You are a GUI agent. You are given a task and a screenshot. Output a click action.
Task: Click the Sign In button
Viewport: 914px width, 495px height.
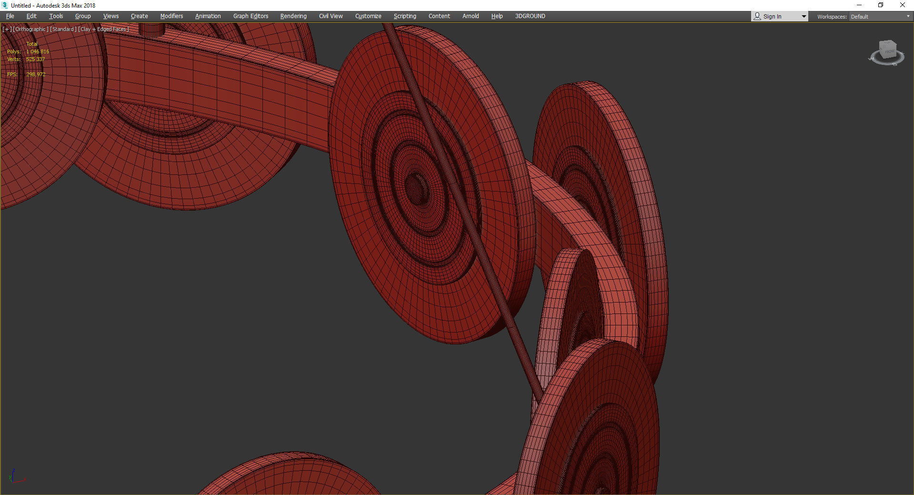click(773, 17)
